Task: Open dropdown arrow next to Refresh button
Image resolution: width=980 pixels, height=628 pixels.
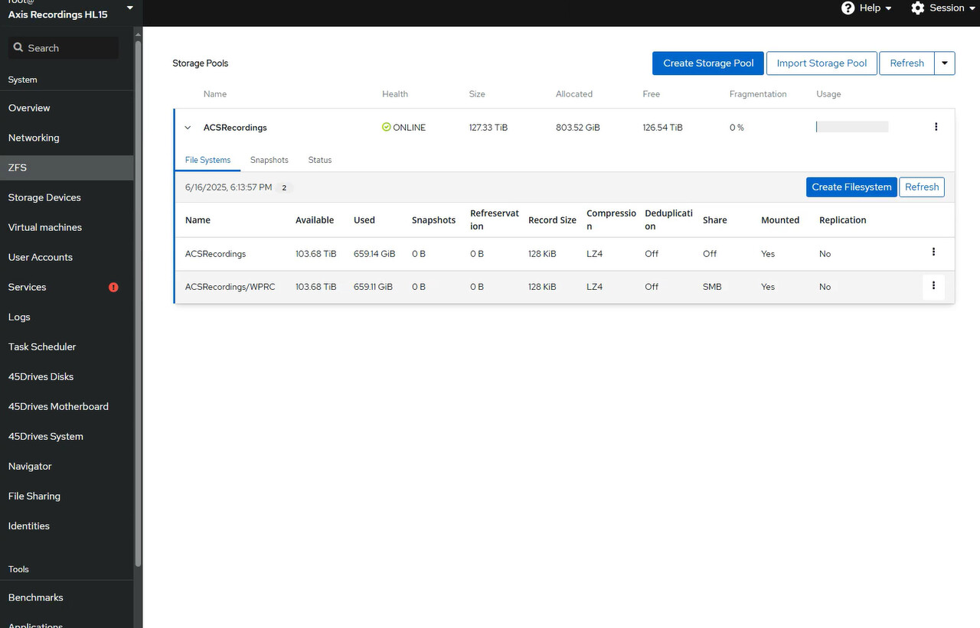Action: [945, 63]
